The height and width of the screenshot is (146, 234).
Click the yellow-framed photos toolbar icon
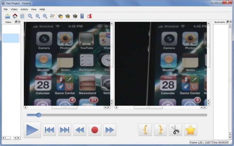click(x=68, y=16)
